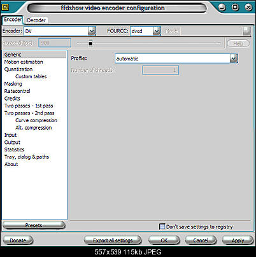Select Quantization in the list

click(18, 69)
